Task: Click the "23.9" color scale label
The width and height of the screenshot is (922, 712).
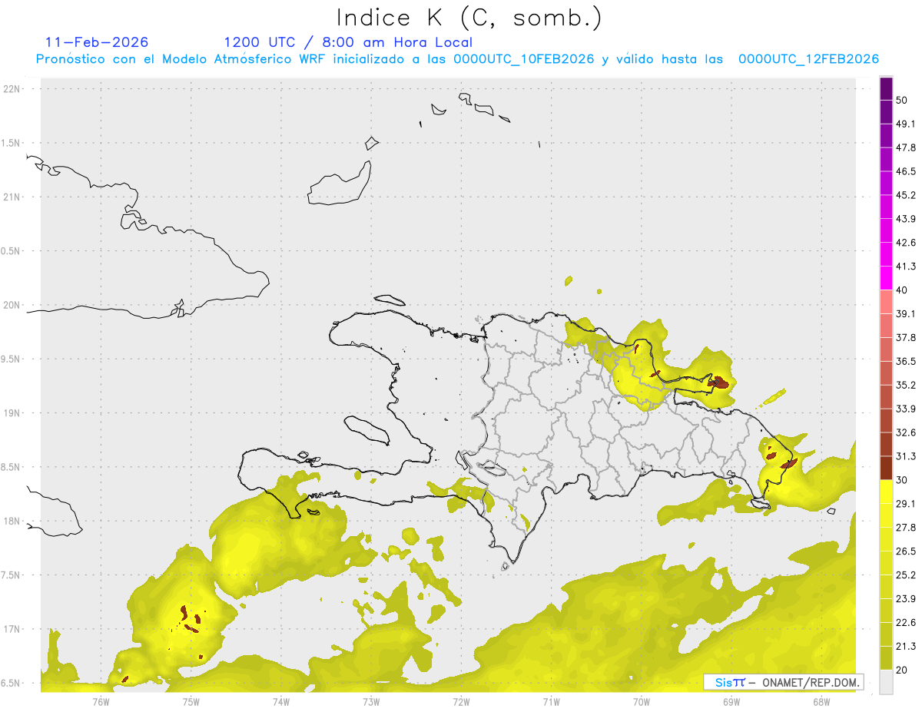Action: 907,598
